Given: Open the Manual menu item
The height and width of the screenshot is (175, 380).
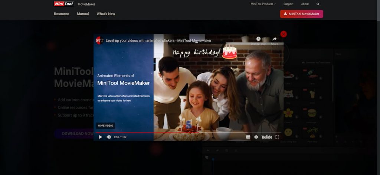Looking at the screenshot, I should tap(83, 14).
